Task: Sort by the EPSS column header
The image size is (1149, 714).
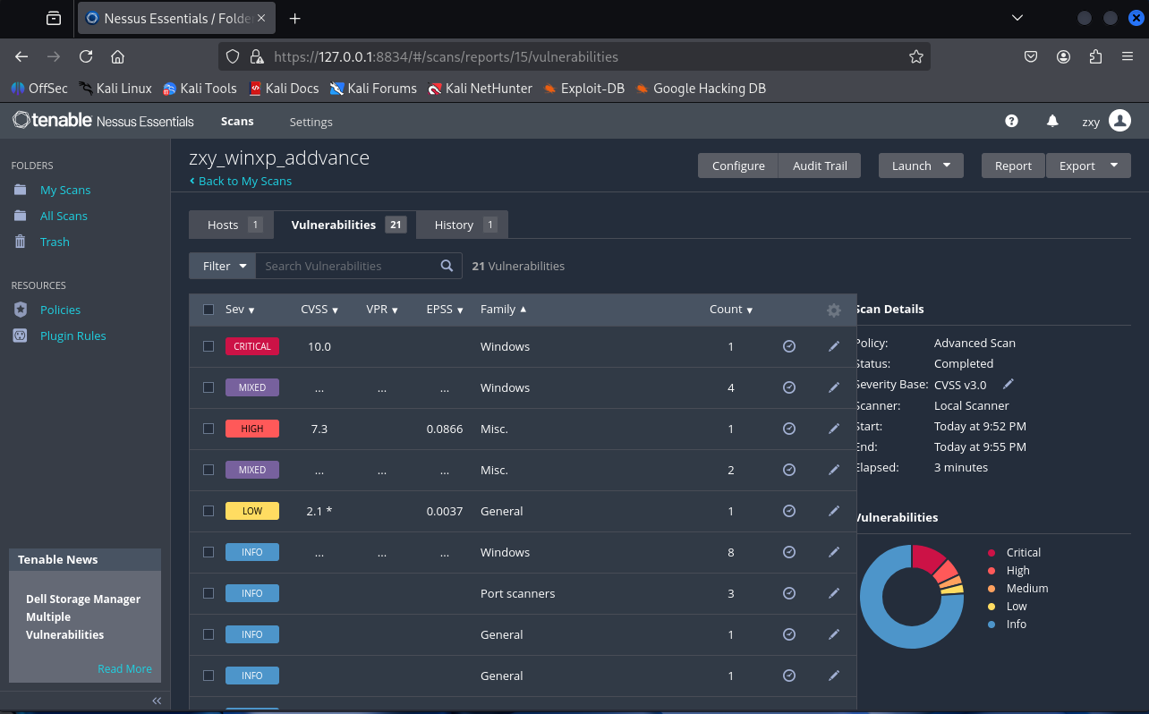Action: pyautogui.click(x=445, y=310)
